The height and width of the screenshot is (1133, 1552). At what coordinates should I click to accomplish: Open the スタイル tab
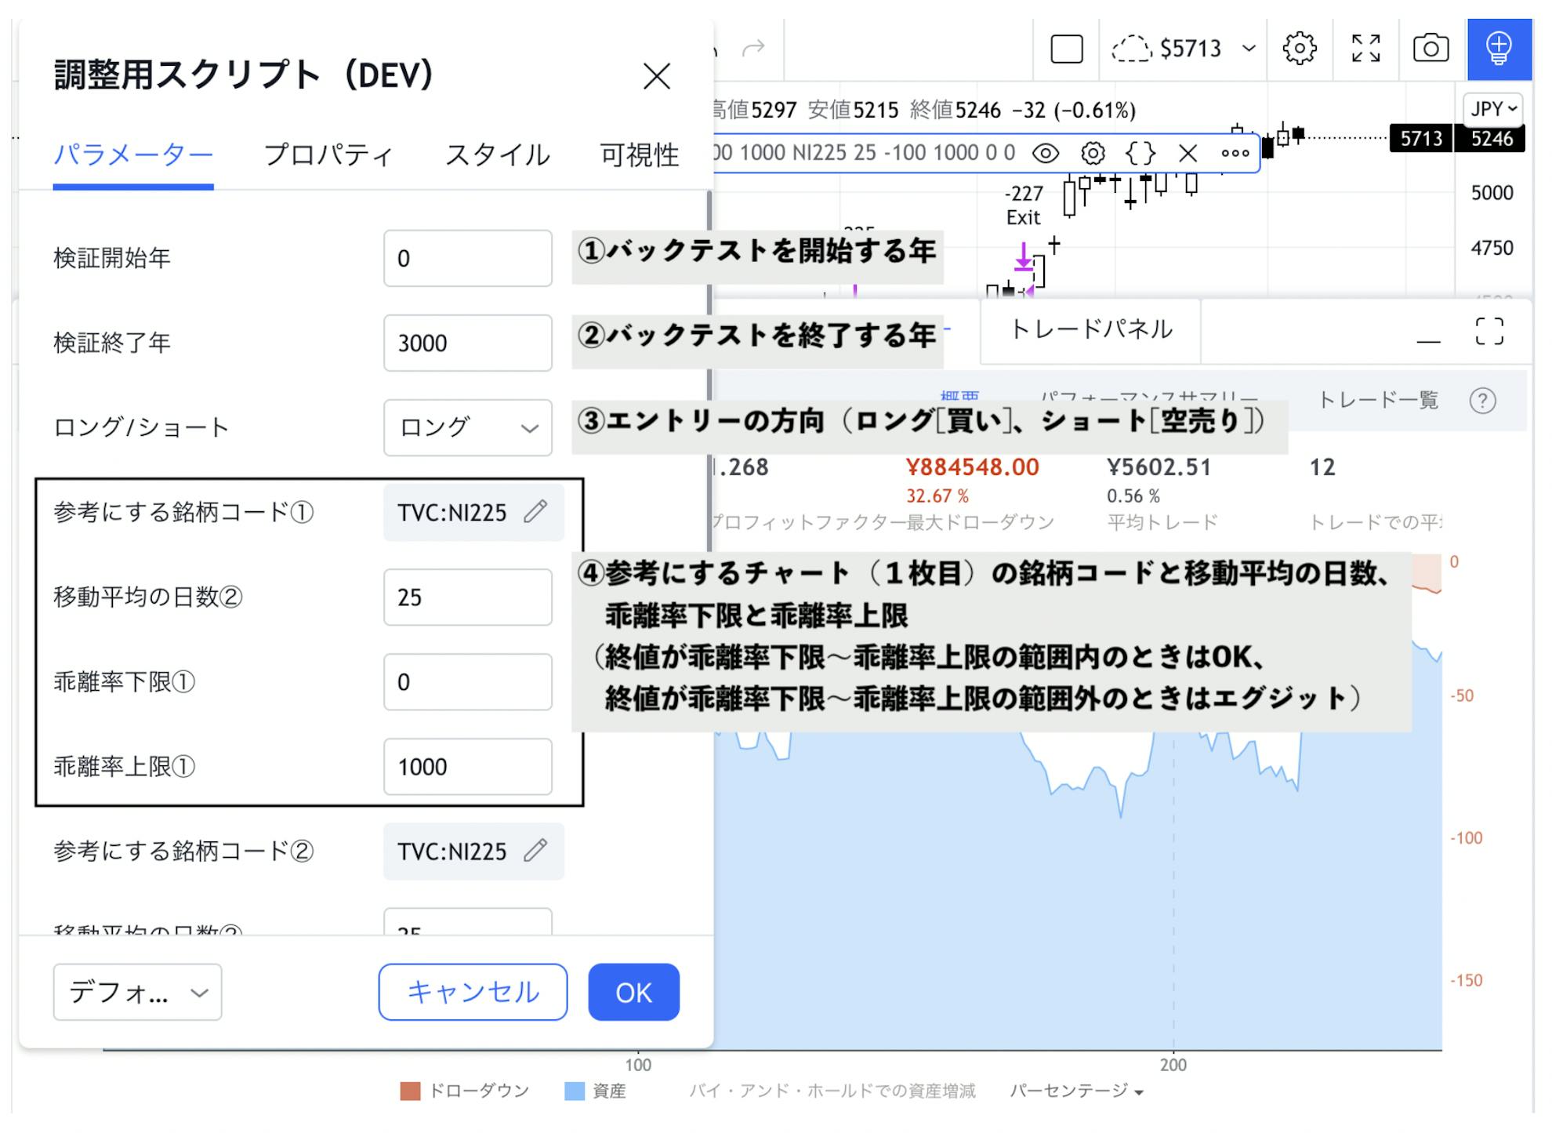coord(498,154)
